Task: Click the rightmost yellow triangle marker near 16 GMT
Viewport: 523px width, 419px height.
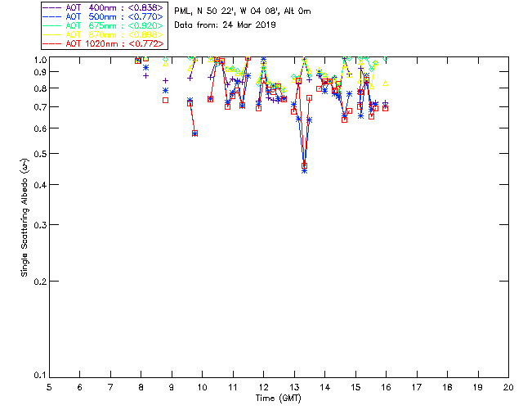Action: point(385,83)
